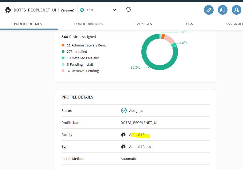Click the 37 Removal Pending legend entry
The height and width of the screenshot is (169, 243).
tap(83, 71)
